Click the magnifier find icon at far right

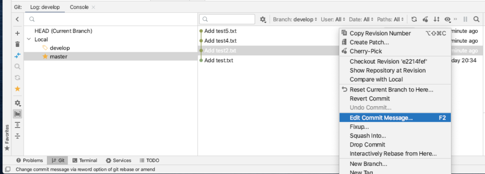tap(476, 19)
